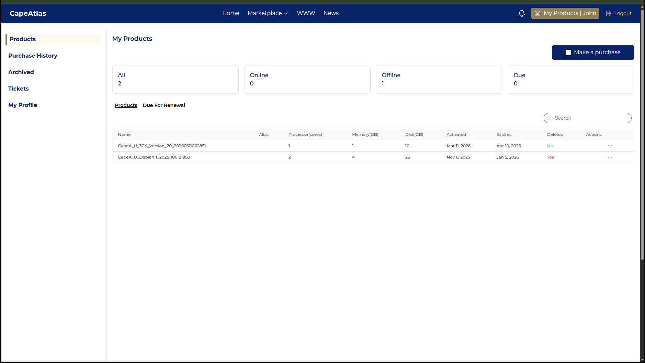
Task: Click memory value 4 in Debian11 row
Action: tap(353, 157)
